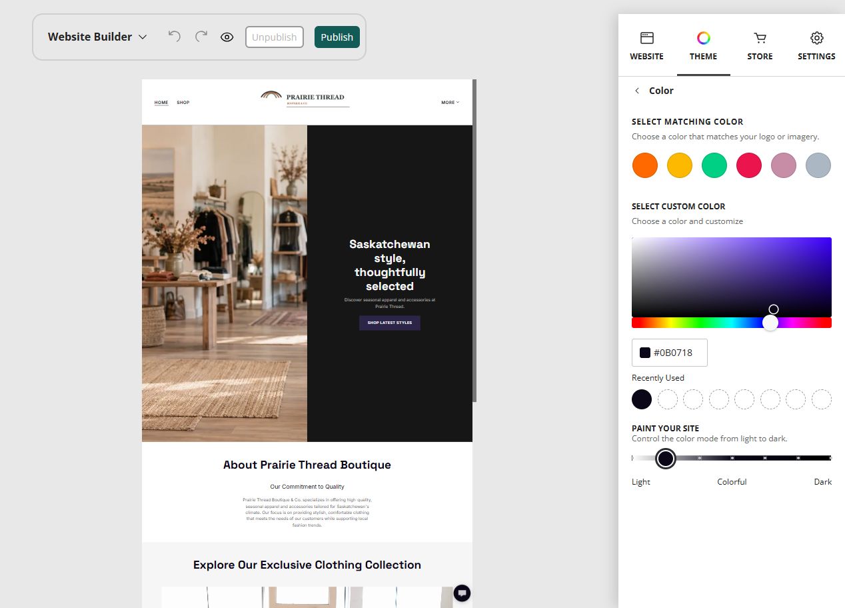Click the Unpublish button
845x608 pixels.
(275, 37)
